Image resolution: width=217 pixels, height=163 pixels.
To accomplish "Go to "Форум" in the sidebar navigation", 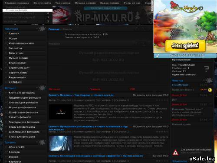I will pos(13,38).
